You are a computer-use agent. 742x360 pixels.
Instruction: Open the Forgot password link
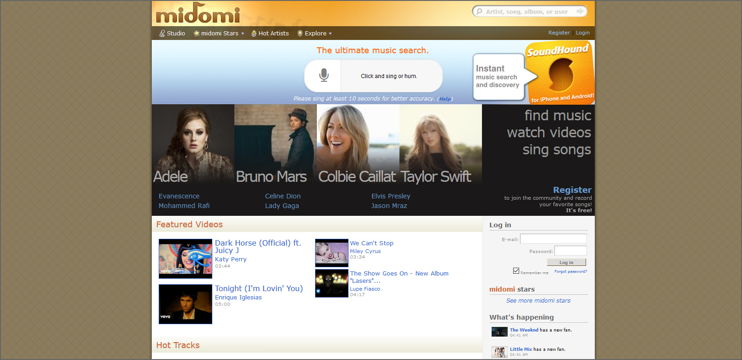[x=570, y=271]
